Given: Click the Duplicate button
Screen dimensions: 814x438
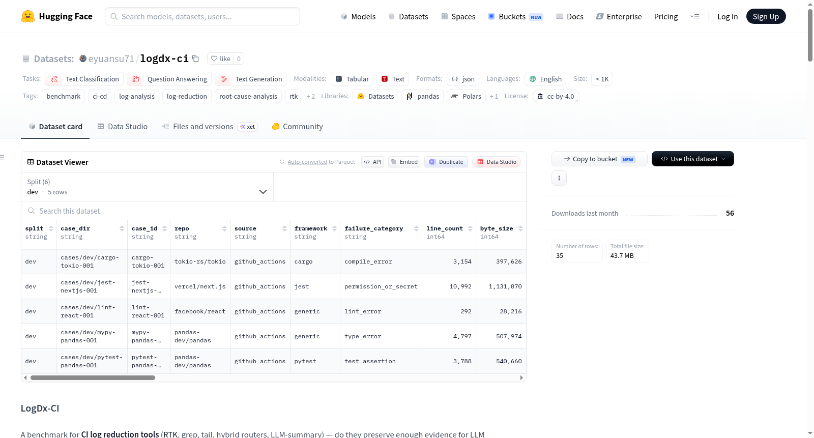Looking at the screenshot, I should (446, 162).
